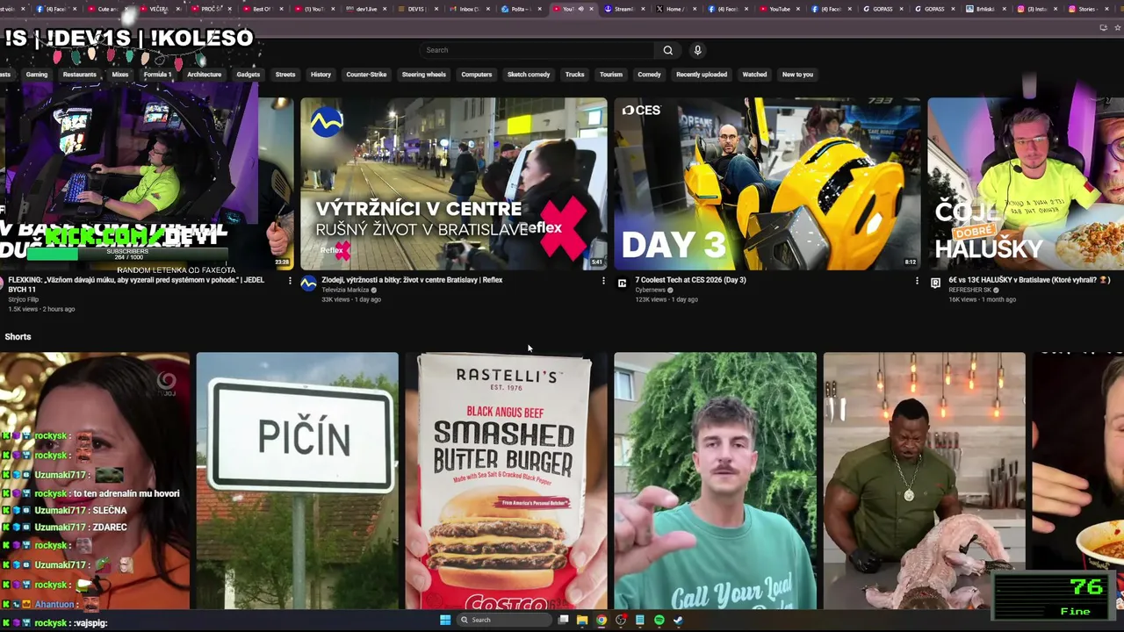Select the Recently uploaded filter chip
Image resolution: width=1124 pixels, height=632 pixels.
coord(702,75)
